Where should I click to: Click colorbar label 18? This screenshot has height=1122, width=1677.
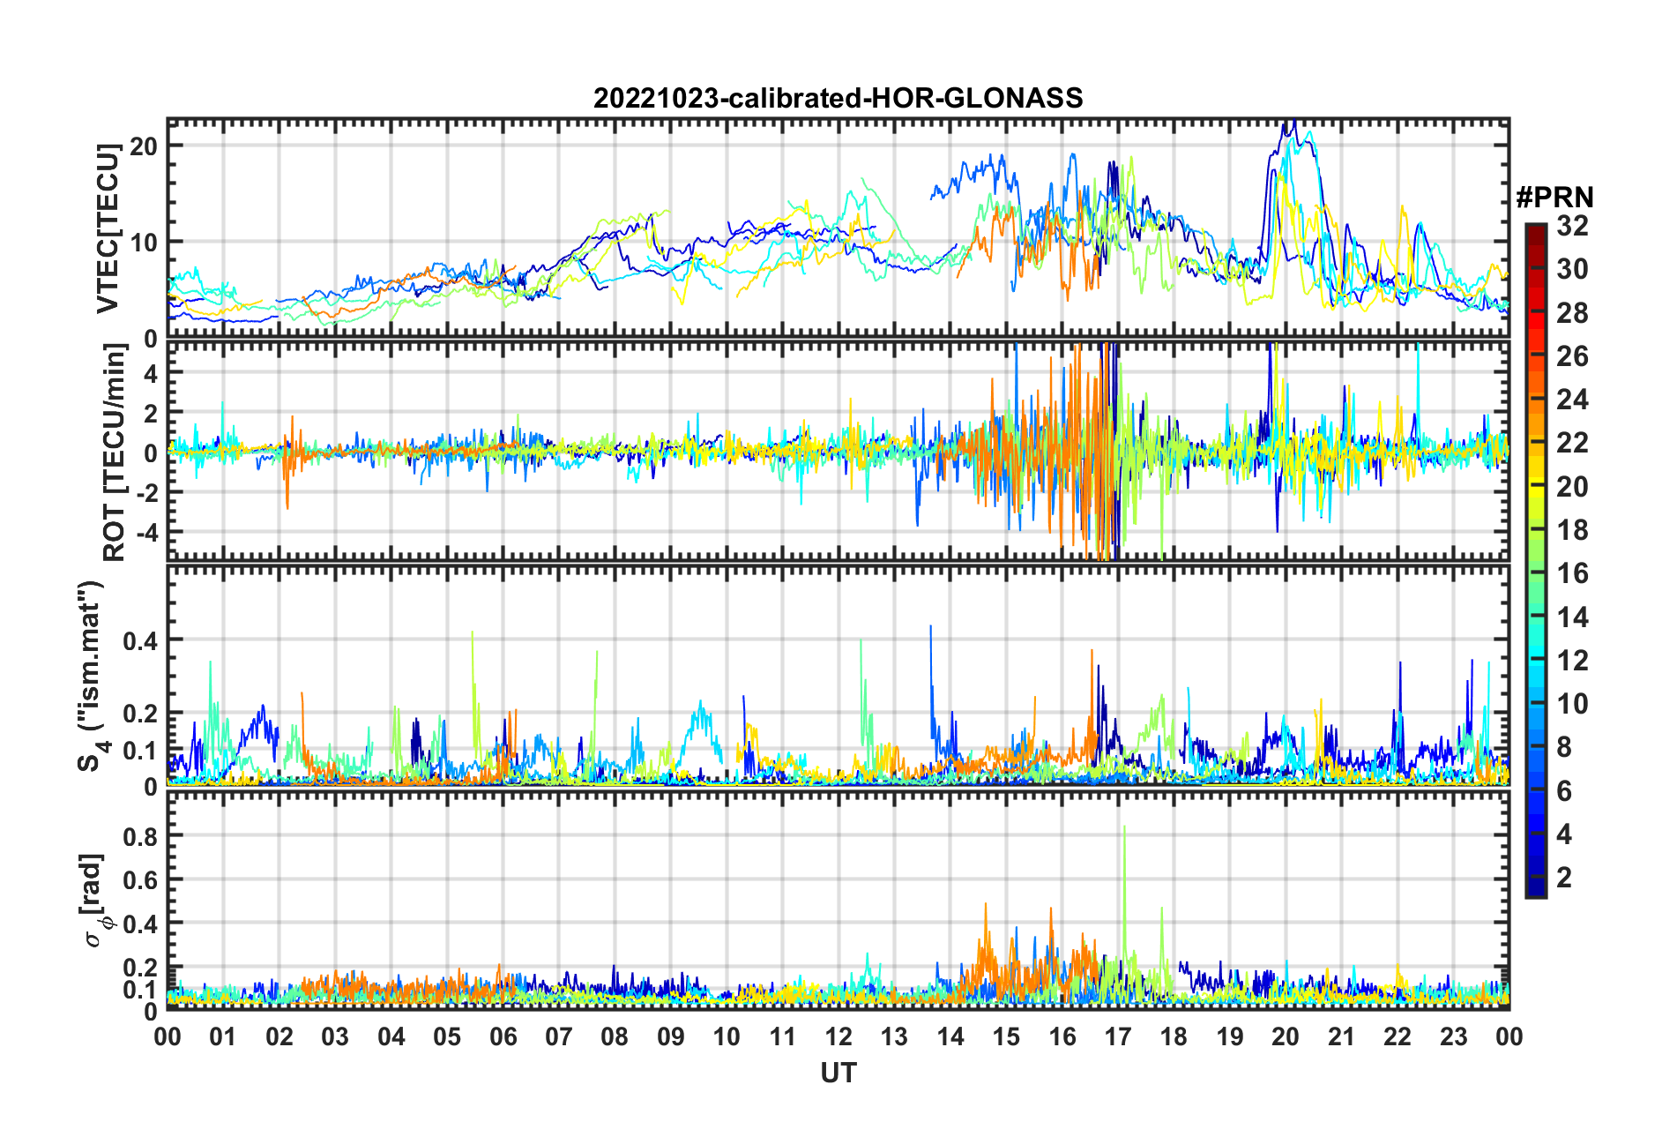click(x=1573, y=530)
